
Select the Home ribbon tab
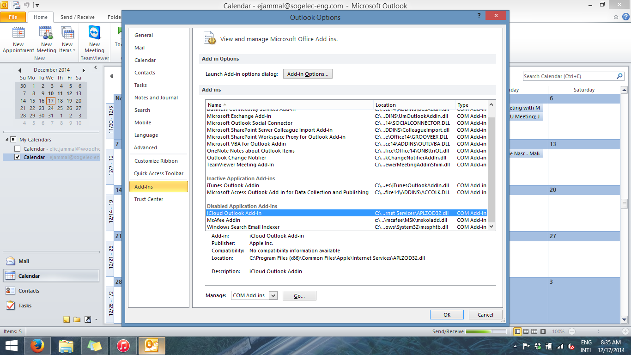41,17
